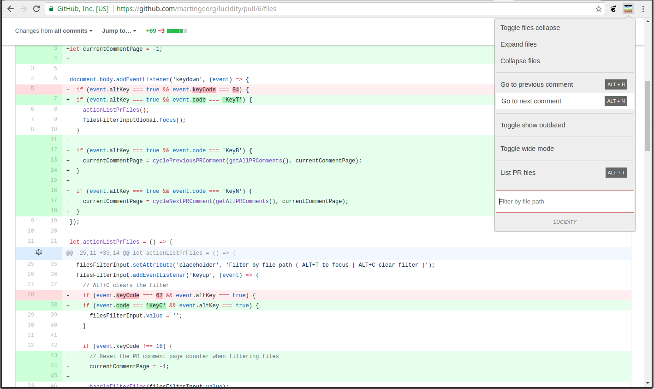Image resolution: width=654 pixels, height=389 pixels.
Task: Toggle show outdated comments
Action: (533, 125)
